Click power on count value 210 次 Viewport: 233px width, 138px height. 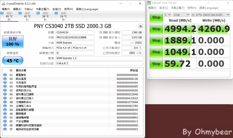(133, 48)
